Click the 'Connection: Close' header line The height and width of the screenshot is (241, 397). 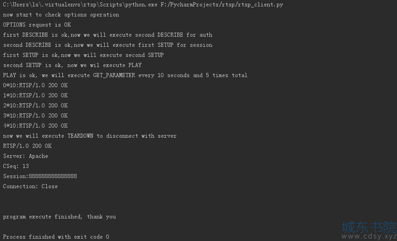click(30, 186)
